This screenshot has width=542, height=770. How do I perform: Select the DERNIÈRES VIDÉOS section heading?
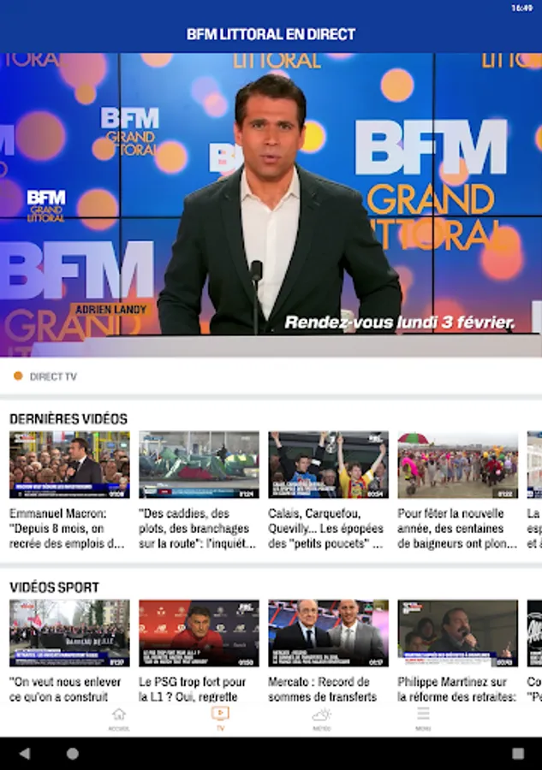pos(68,419)
